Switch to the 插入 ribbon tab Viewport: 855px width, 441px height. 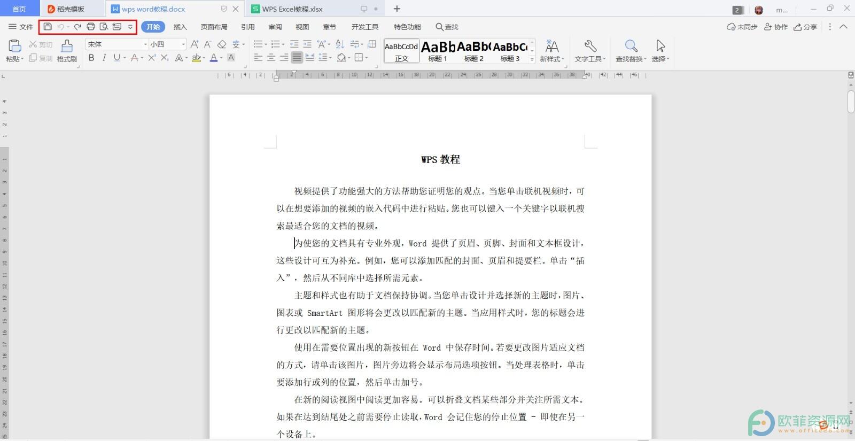(180, 27)
